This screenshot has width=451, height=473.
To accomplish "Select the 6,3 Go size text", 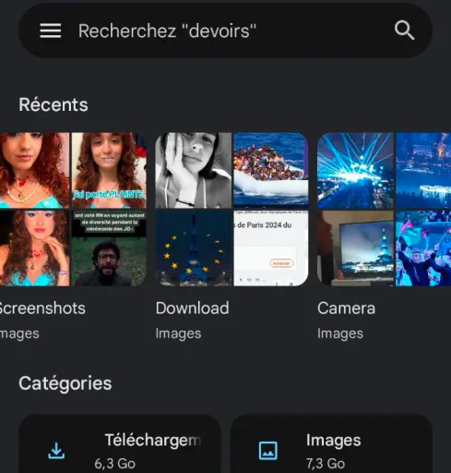I will (114, 464).
